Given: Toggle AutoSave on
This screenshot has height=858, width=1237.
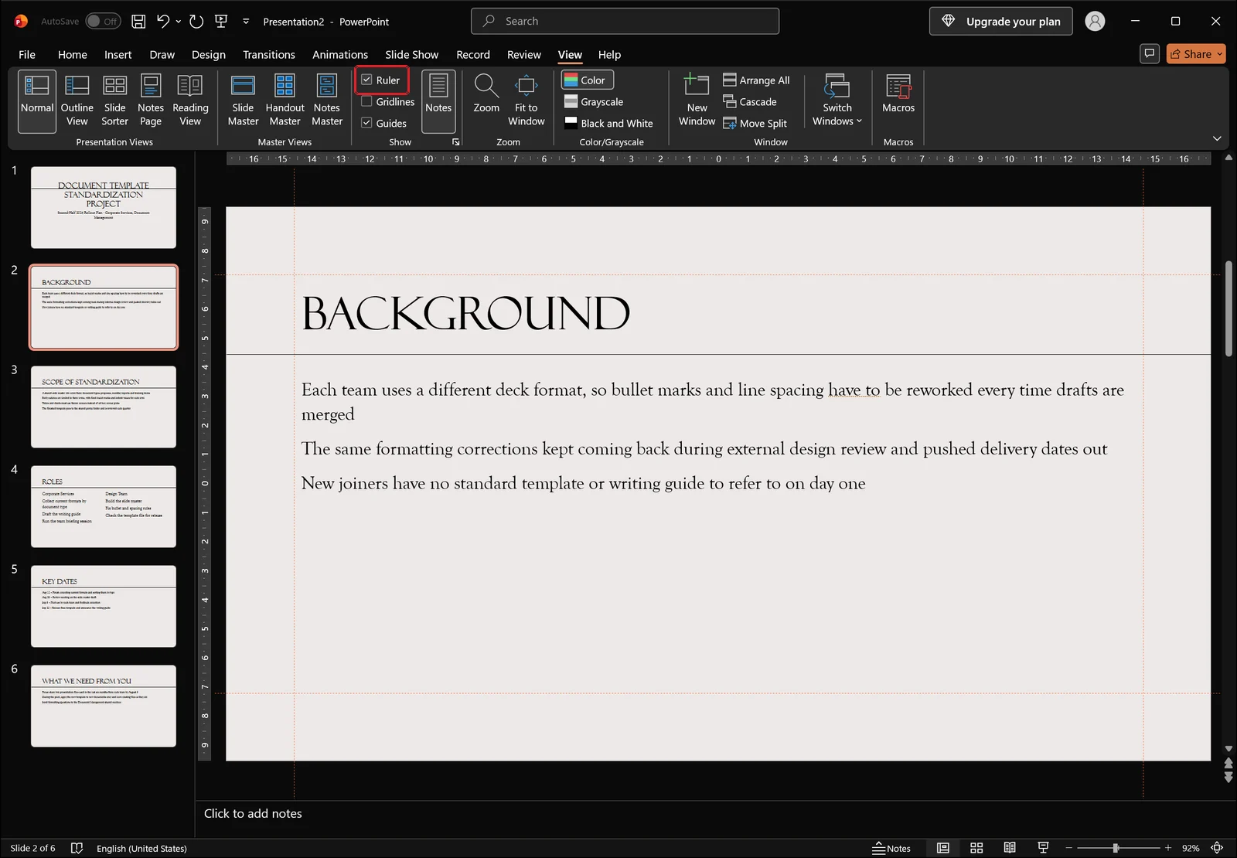Looking at the screenshot, I should (x=103, y=21).
